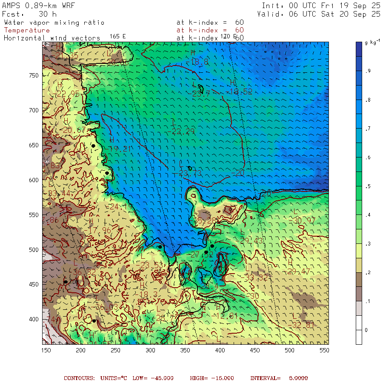Click the INTERVAL= 5.0000 footer text
Screen dimensions: 383x383
click(x=279, y=378)
